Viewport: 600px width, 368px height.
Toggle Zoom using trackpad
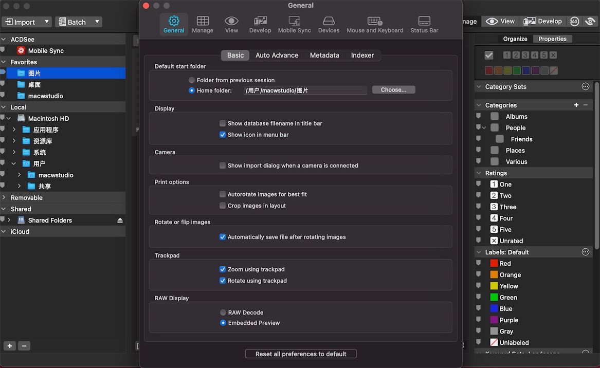[x=222, y=269]
